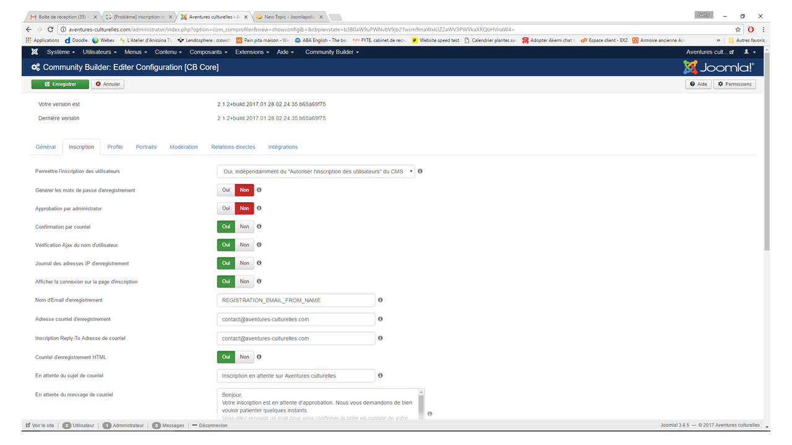Switch to the Portraits tab
The width and height of the screenshot is (792, 445).
146,147
